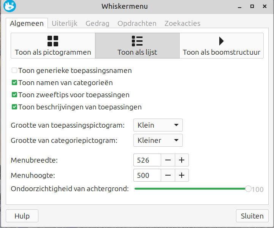The image size is (274, 228).
Task: Increase Menuhoogte with plus button
Action: [182, 175]
